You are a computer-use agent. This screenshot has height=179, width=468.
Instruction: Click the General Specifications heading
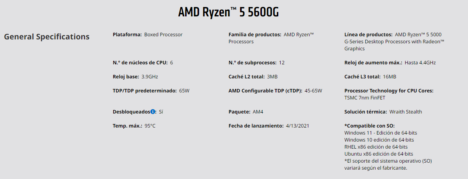pos(46,37)
